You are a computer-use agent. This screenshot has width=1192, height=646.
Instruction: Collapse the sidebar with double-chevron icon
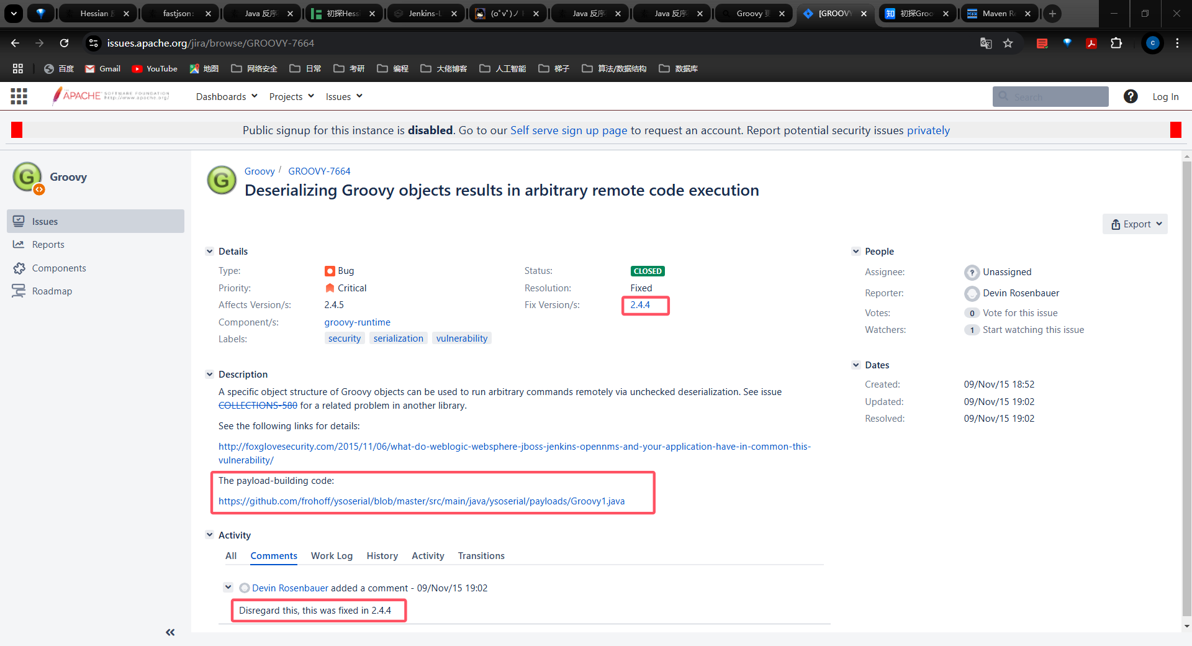[170, 632]
